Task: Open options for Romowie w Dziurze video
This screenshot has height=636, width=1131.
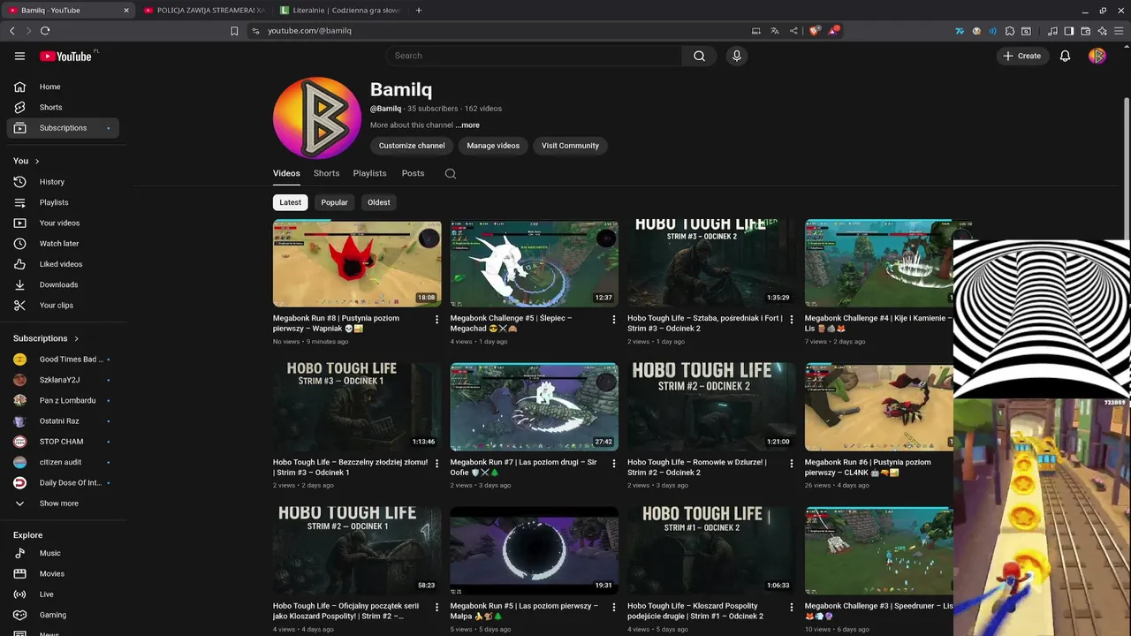Action: point(791,463)
